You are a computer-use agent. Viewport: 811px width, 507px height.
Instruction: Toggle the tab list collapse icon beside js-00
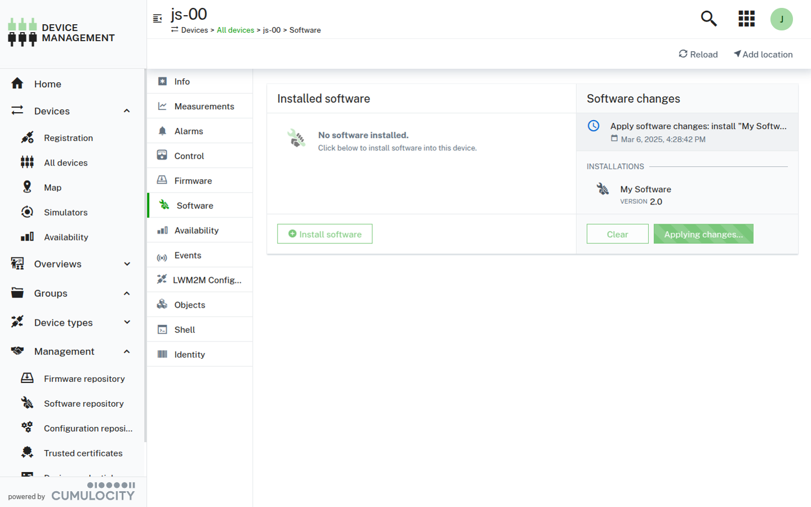coord(158,19)
